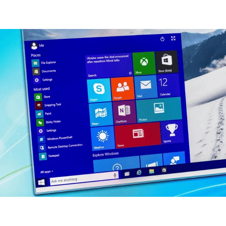
Task: Click the Me user name label
Action: tap(41, 46)
